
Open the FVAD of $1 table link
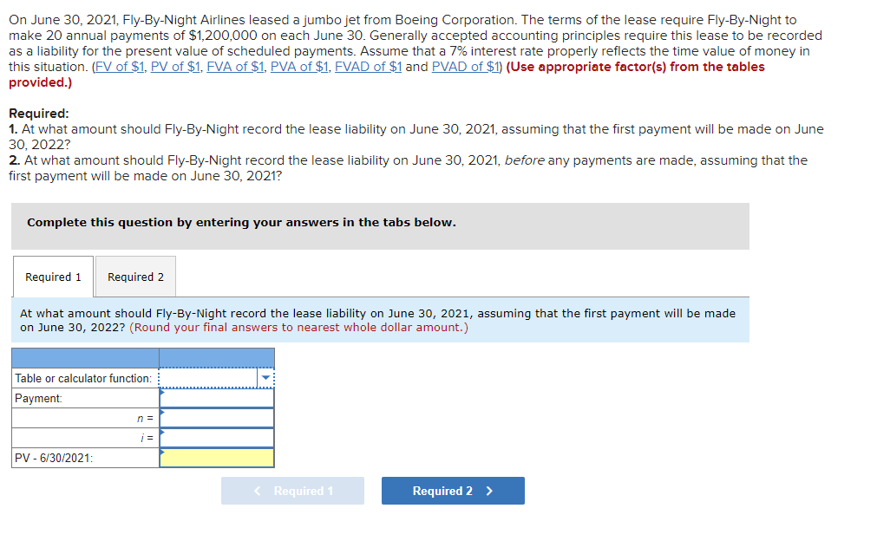tap(368, 66)
